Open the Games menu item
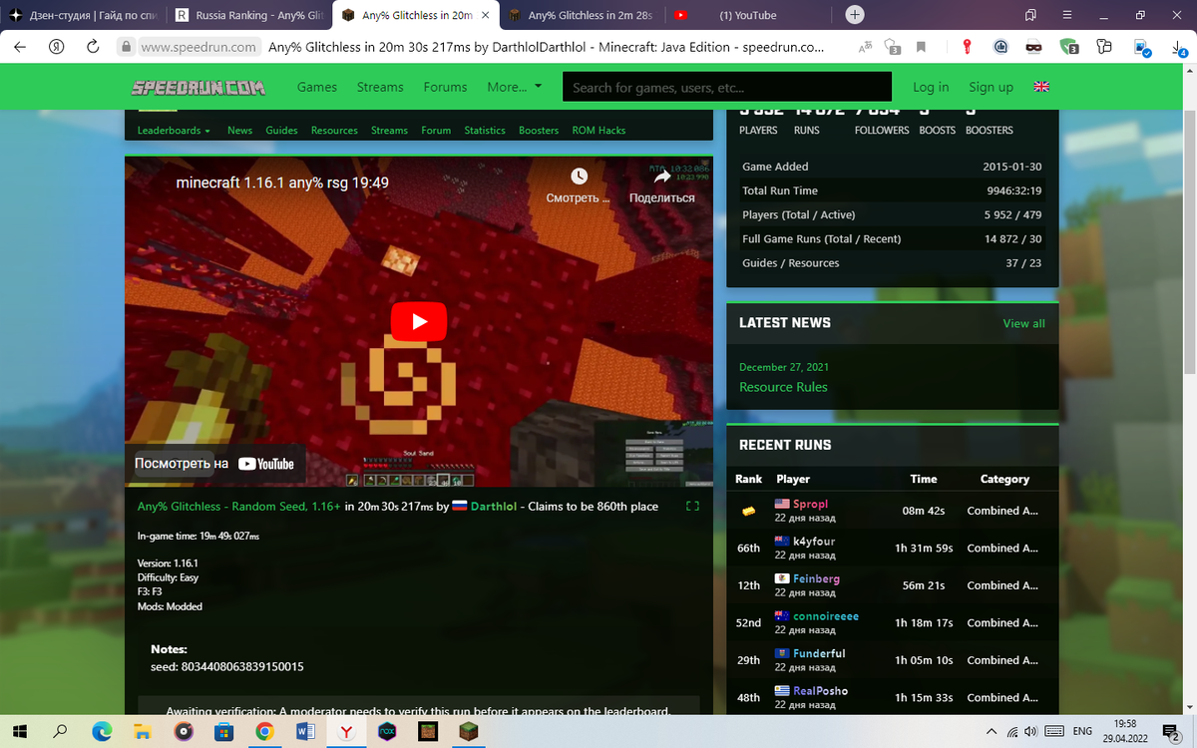 pyautogui.click(x=316, y=87)
